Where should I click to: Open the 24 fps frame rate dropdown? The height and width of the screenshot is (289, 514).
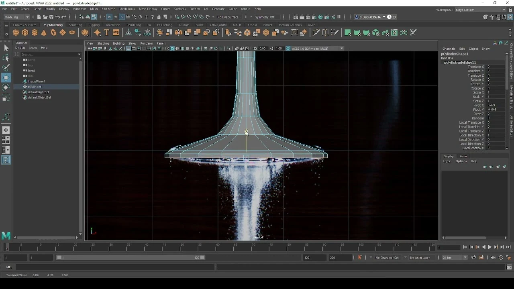pos(455,257)
